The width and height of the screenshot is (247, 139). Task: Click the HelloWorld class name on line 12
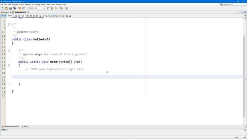[42, 39]
